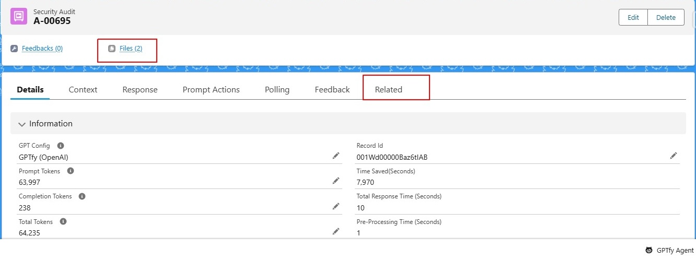
Task: Click info icon beside GPT Config label
Action: 61,146
